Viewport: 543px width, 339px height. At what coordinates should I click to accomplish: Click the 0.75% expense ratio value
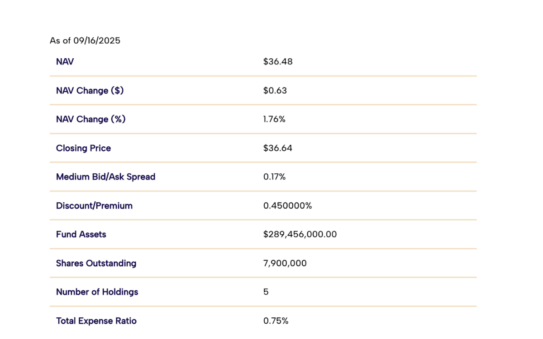(276, 321)
